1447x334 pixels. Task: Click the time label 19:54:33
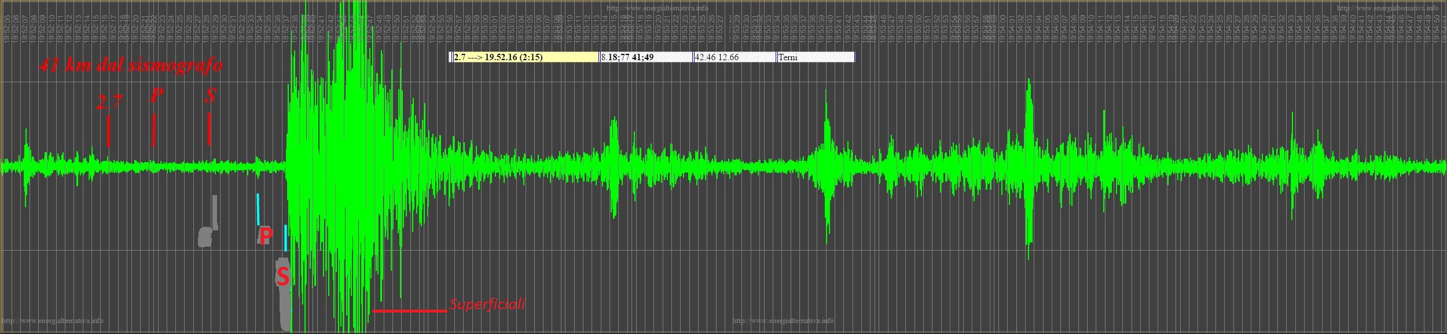[1290, 29]
